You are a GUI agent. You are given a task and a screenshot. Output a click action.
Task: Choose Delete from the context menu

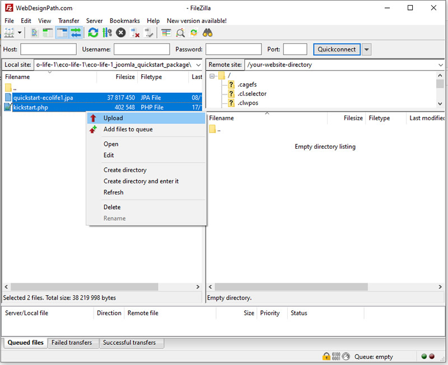coord(146,207)
